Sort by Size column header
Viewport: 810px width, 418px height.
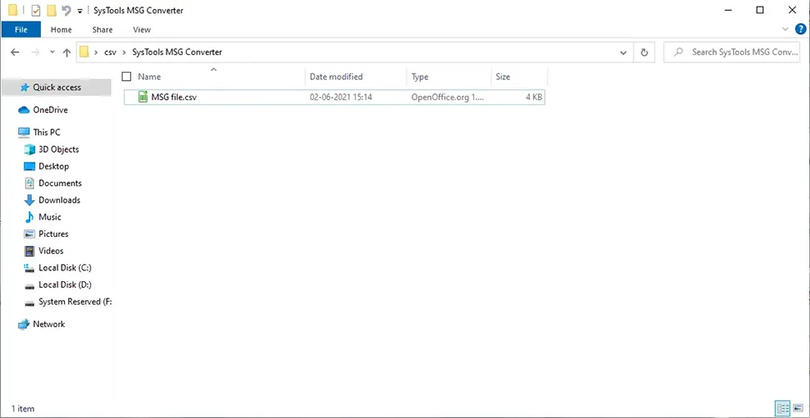502,77
